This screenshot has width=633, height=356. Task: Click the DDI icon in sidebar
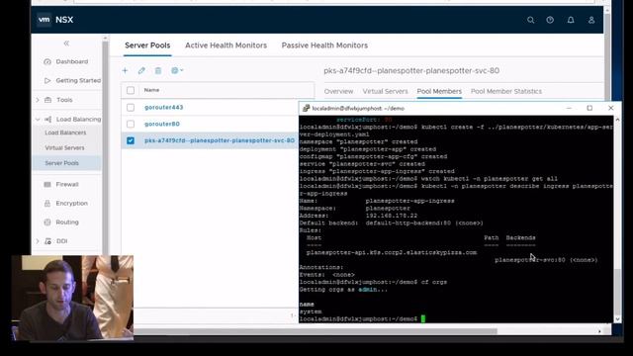[x=48, y=241]
